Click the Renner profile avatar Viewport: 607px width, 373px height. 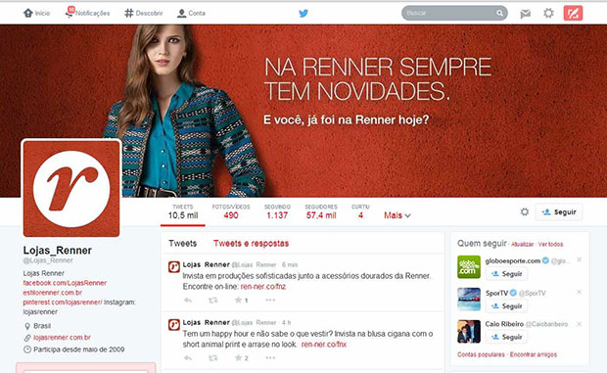click(71, 188)
